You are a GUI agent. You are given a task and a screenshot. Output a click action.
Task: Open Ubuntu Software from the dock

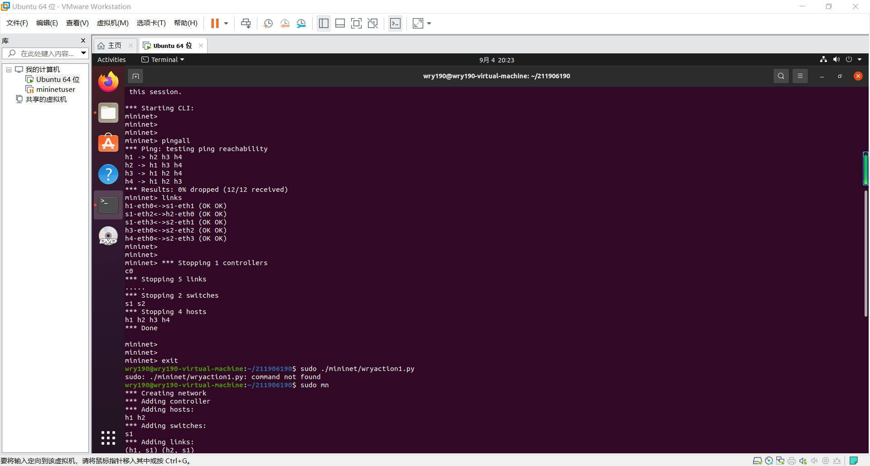[x=108, y=143]
